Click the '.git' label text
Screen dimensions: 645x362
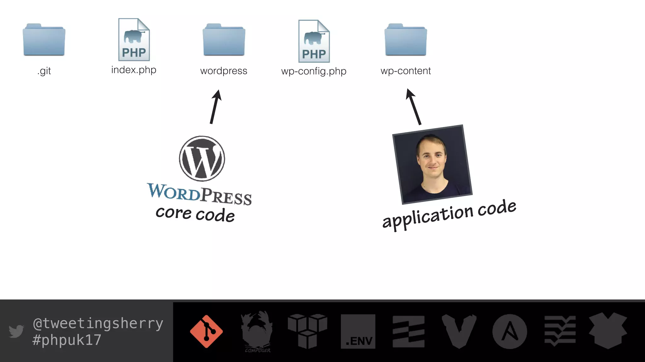(x=44, y=71)
